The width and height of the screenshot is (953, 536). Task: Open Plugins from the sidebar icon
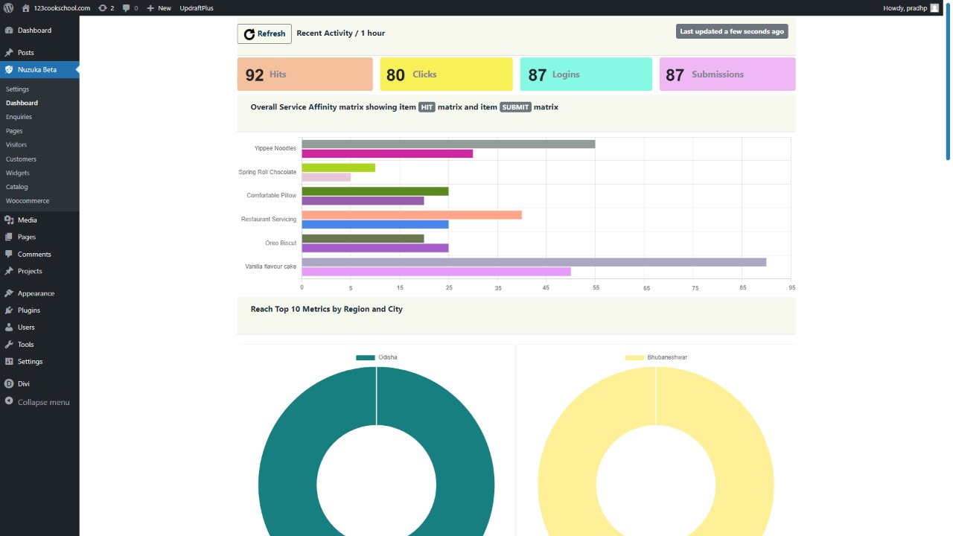(9, 310)
